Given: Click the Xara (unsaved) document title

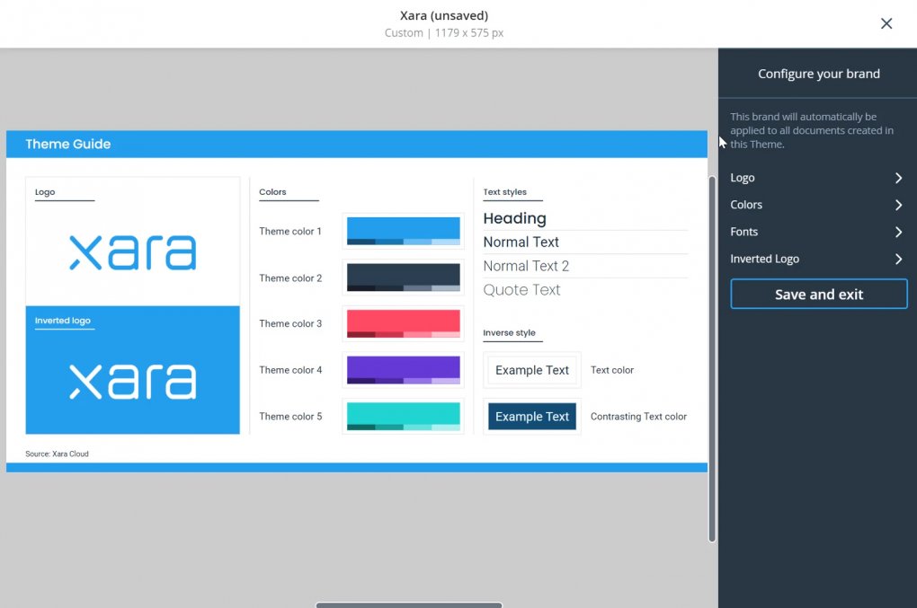Looking at the screenshot, I should [444, 16].
